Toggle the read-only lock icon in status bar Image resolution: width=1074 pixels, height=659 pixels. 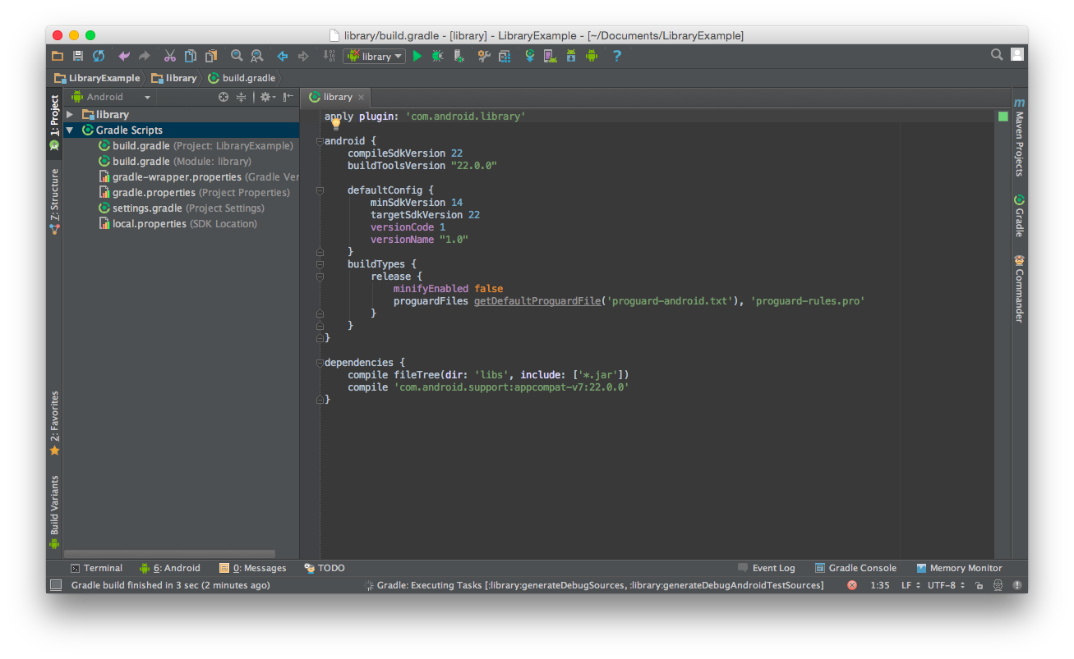point(979,585)
